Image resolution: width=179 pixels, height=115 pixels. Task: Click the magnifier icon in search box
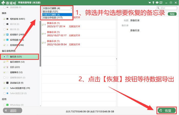pos(158,8)
